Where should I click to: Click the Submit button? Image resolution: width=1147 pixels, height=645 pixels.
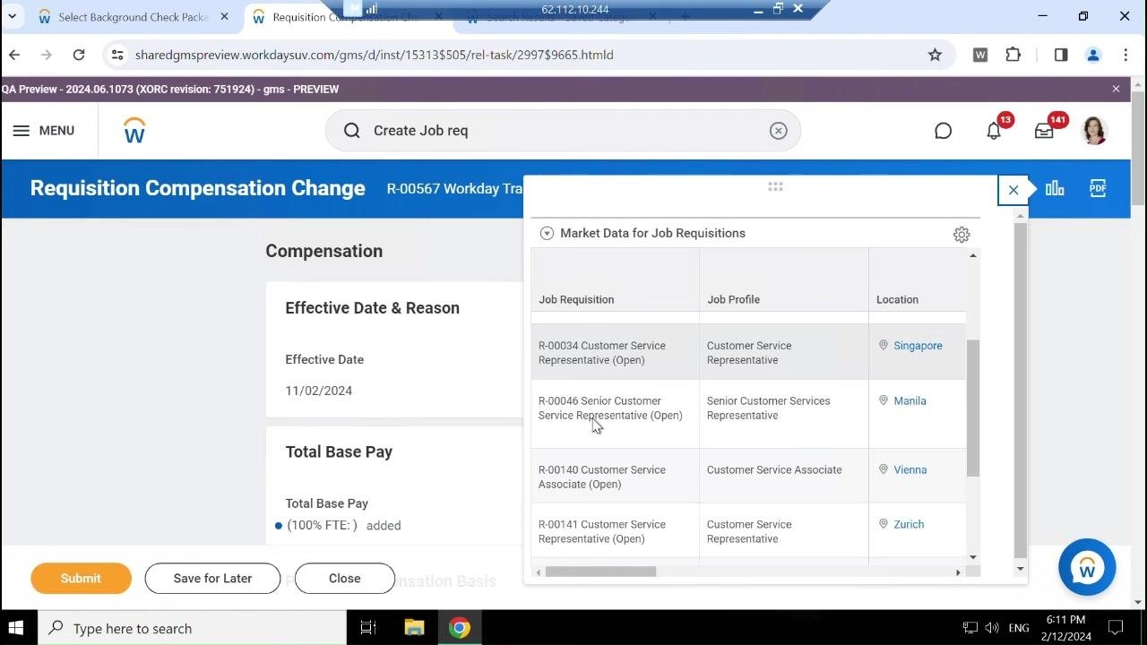(x=81, y=579)
